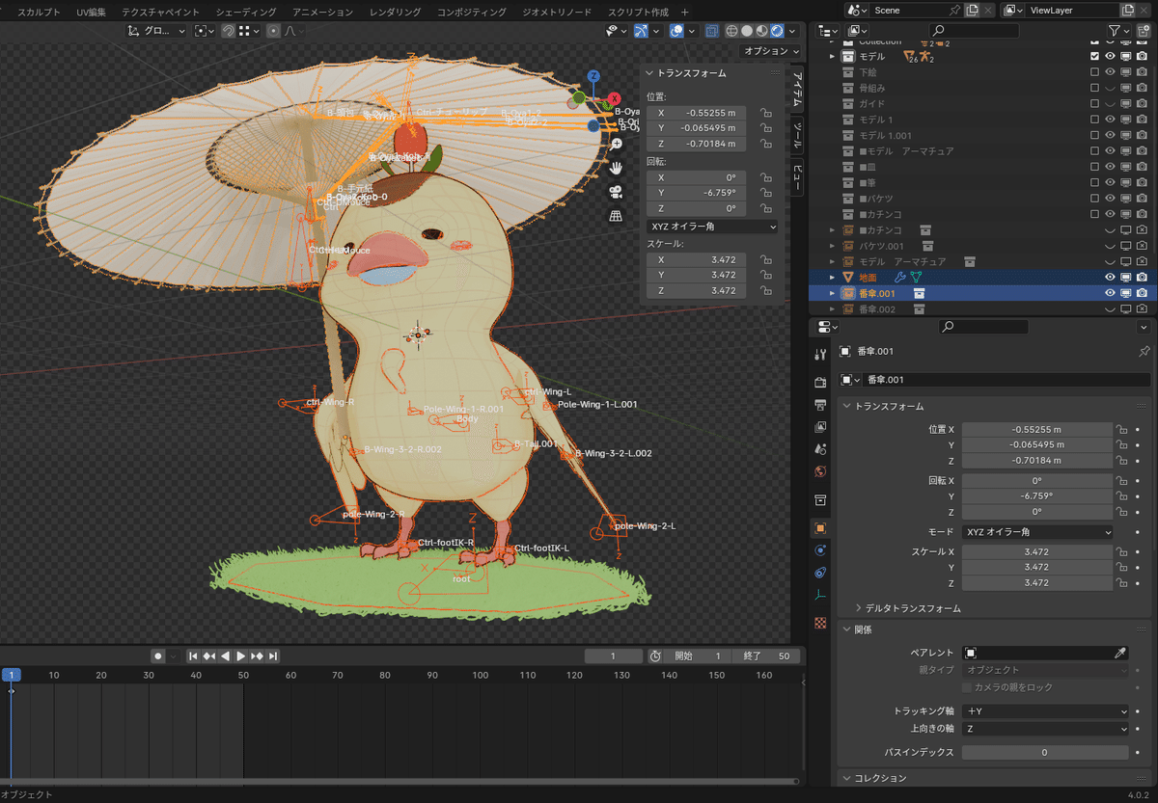Viewport: 1158px width, 803px height.
Task: Open 上向きの軸 Z dropdown
Action: pyautogui.click(x=1045, y=729)
